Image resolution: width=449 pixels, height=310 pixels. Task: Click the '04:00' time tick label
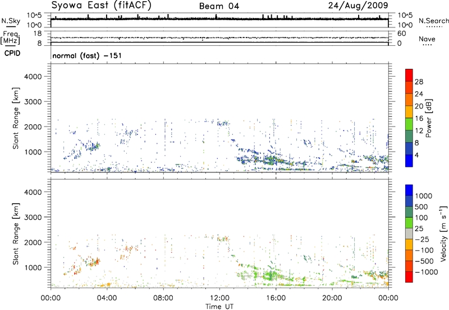point(107,298)
